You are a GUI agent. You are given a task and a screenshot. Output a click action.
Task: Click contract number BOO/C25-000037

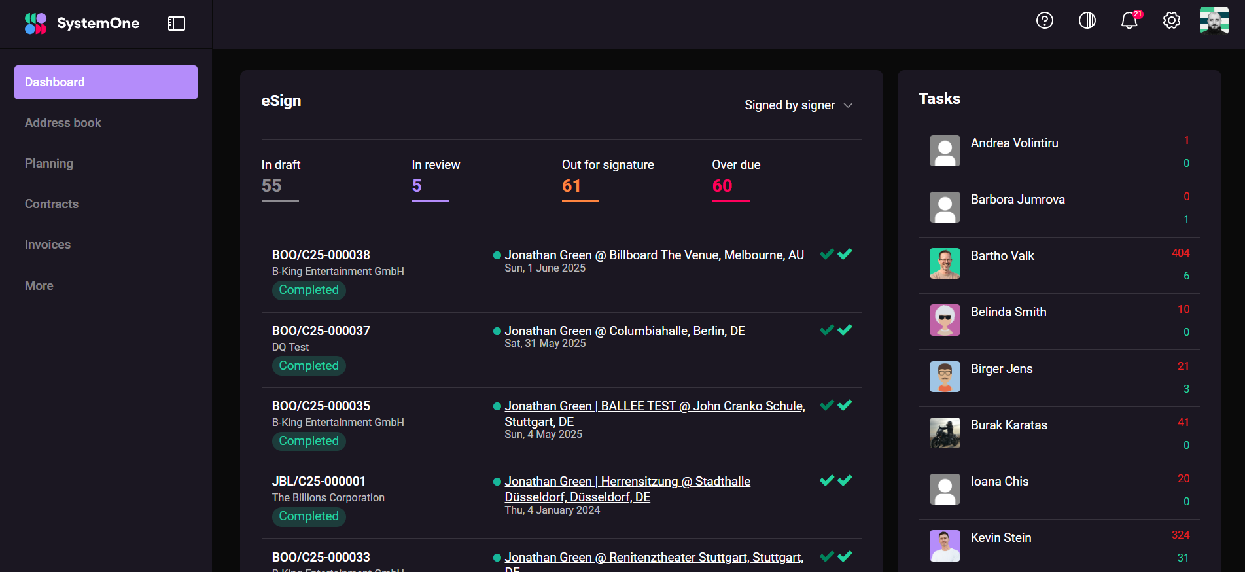point(321,331)
